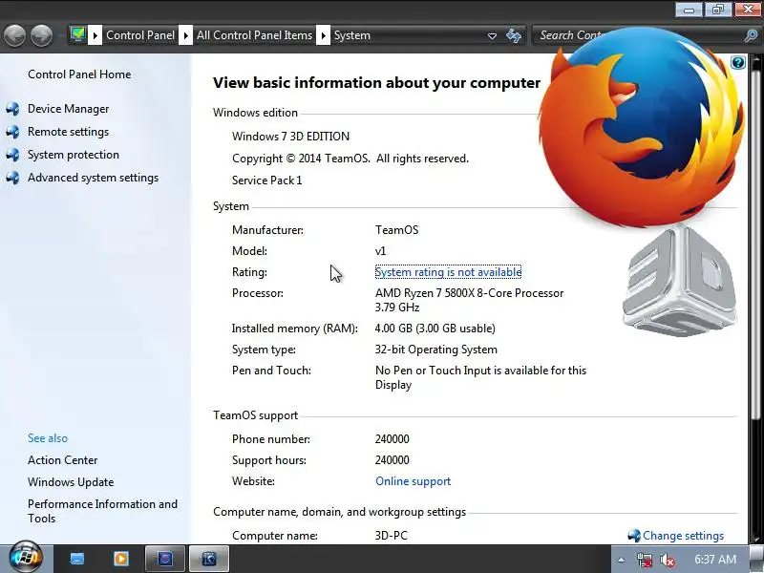The width and height of the screenshot is (764, 573).
Task: Open the blue Help question mark
Action: click(x=738, y=62)
